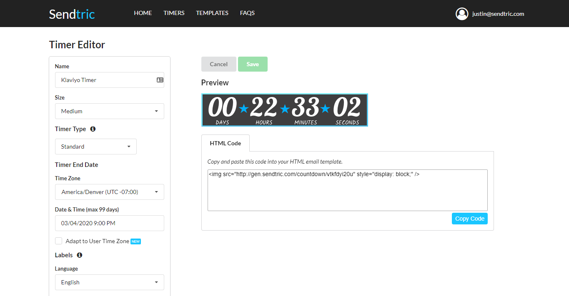The image size is (569, 296).
Task: Open the FAQS page
Action: (247, 13)
